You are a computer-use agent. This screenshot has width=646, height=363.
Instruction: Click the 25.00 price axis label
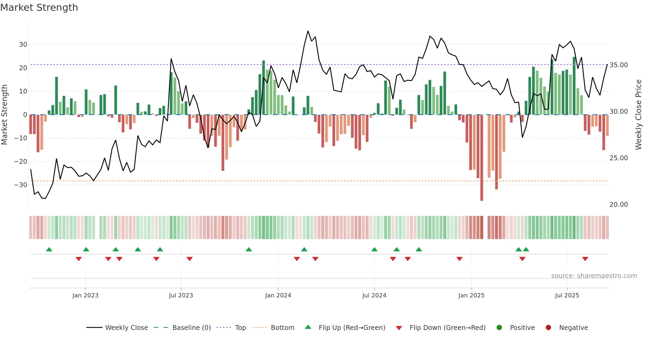(619, 158)
